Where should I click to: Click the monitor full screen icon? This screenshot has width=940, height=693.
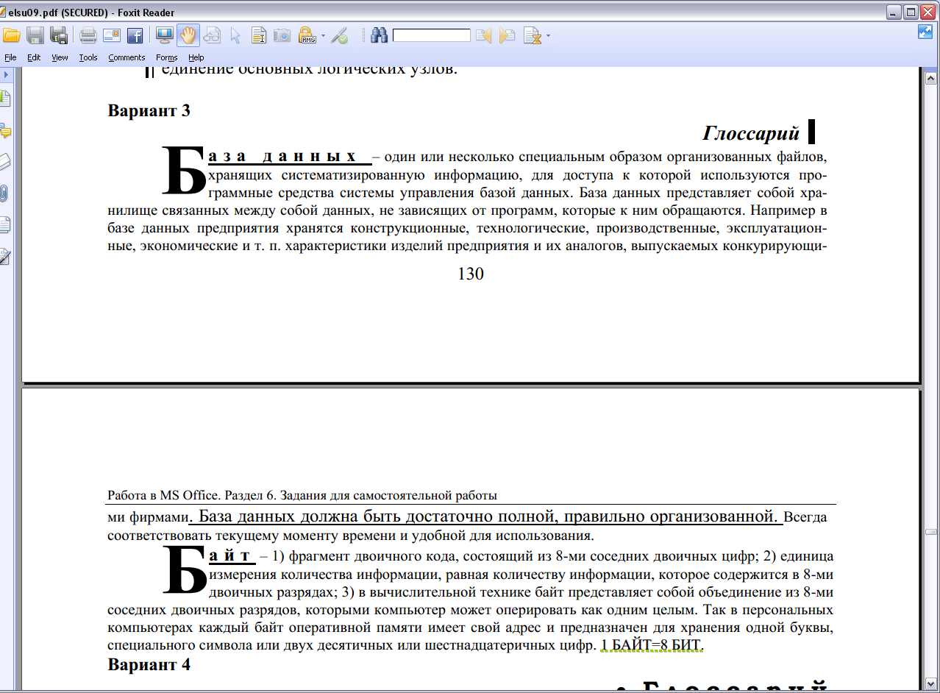pyautogui.click(x=164, y=35)
